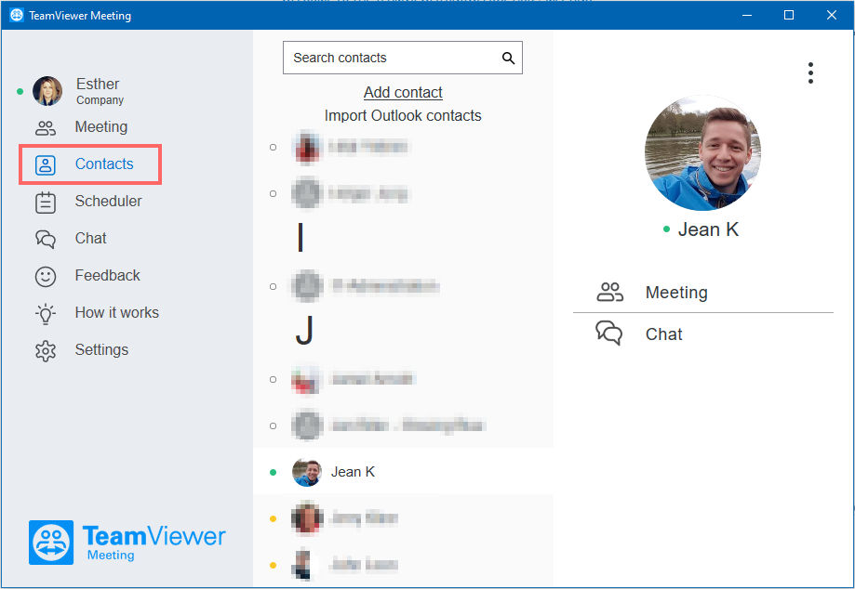This screenshot has width=855, height=589.
Task: Click the TeamViewer icon in title bar
Action: (x=17, y=15)
